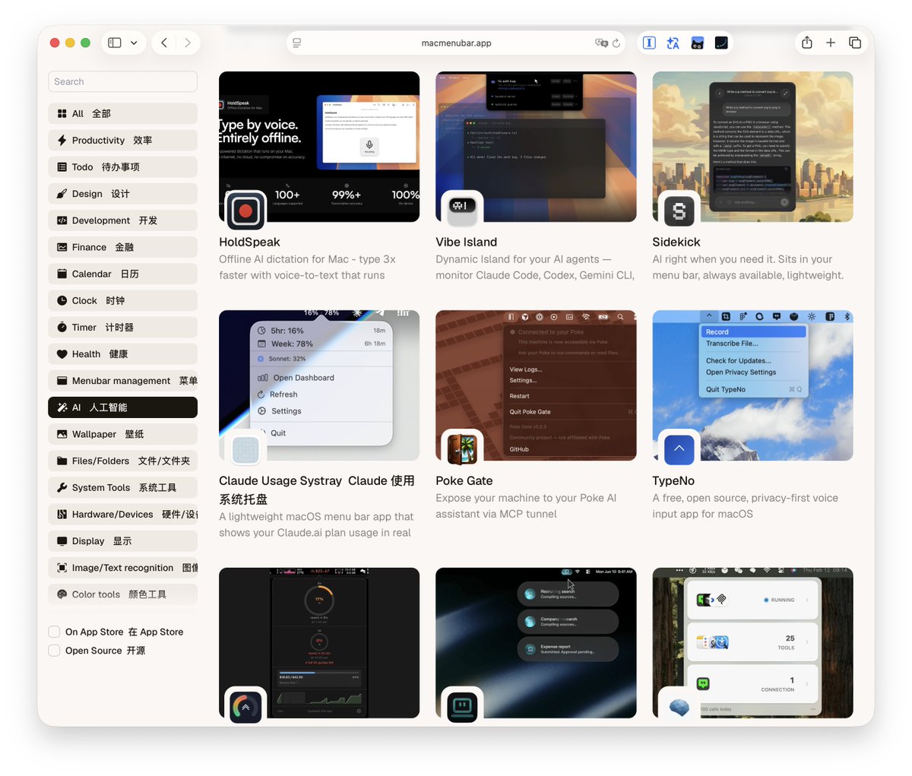Show the tab overview icon
Screen dimensions: 912x776
(855, 43)
